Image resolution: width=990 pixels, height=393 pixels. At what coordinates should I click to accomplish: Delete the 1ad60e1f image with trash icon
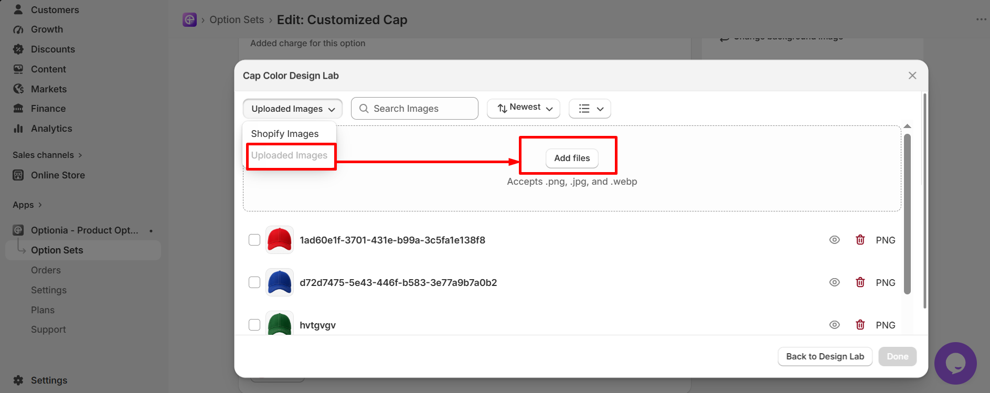tap(860, 240)
